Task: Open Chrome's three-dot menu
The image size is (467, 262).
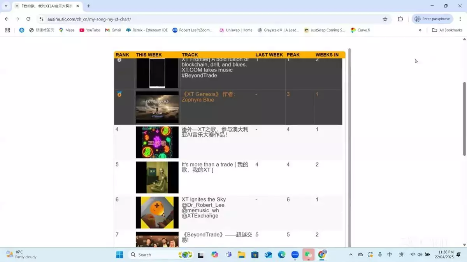Action: 460,19
